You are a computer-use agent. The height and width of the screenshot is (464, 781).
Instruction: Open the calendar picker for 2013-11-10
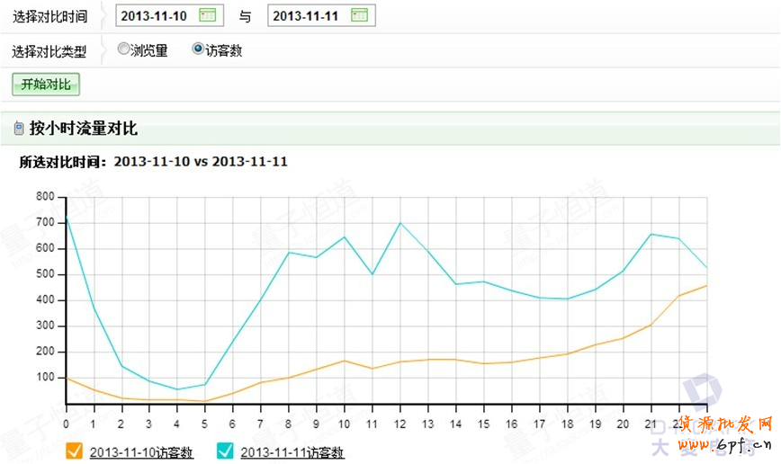pyautogui.click(x=207, y=15)
